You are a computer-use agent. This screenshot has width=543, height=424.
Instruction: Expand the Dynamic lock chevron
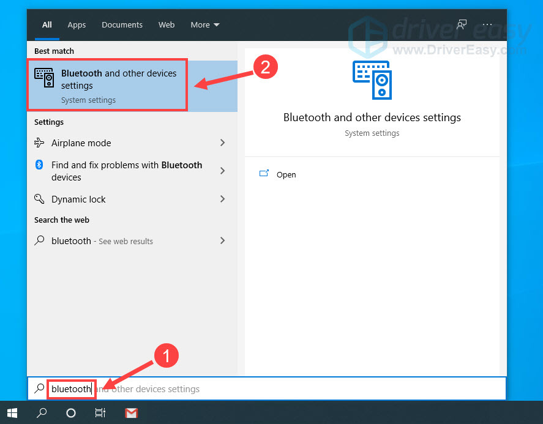click(222, 199)
